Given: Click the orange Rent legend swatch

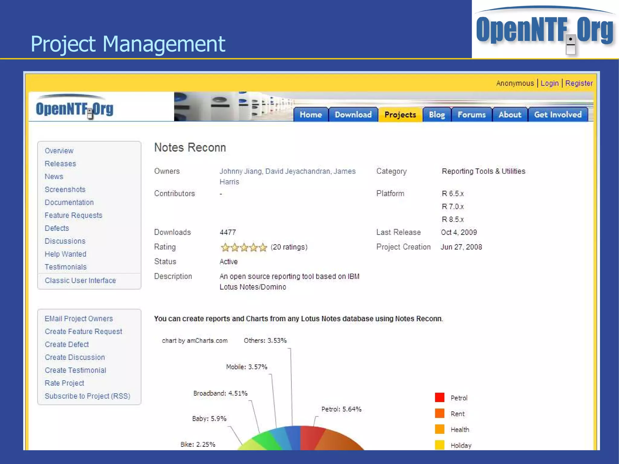Looking at the screenshot, I should pyautogui.click(x=439, y=413).
